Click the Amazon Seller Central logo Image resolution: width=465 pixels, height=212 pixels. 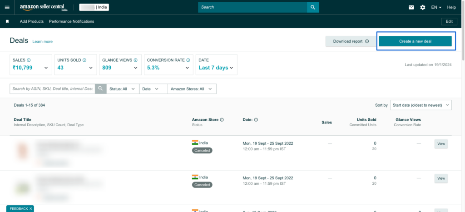pos(44,7)
